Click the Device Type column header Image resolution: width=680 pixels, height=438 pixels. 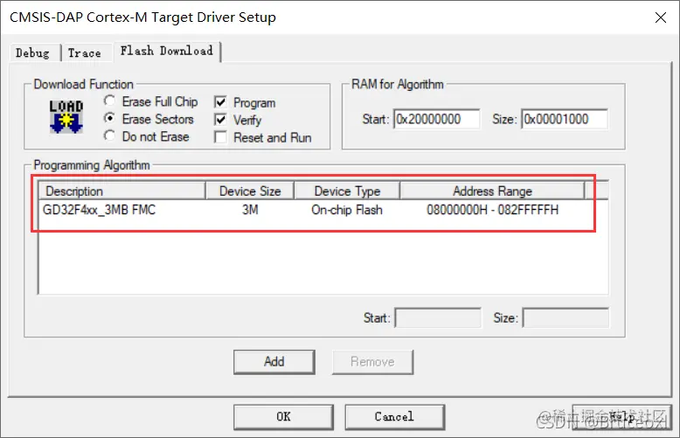347,191
